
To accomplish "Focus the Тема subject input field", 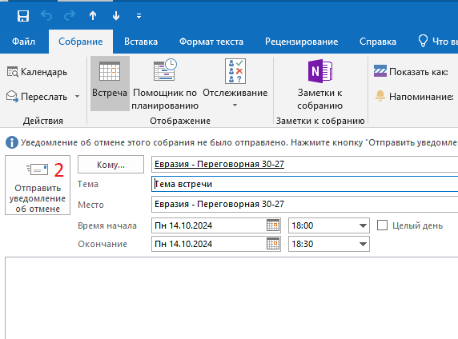I will [x=304, y=184].
